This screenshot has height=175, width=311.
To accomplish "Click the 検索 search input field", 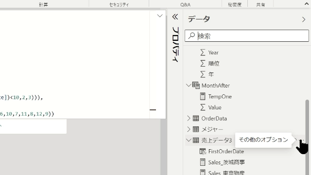I will 247,35.
